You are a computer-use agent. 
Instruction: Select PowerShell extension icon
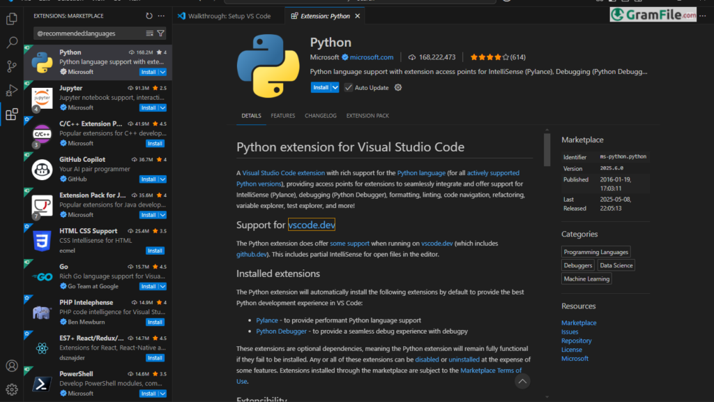[x=42, y=384]
